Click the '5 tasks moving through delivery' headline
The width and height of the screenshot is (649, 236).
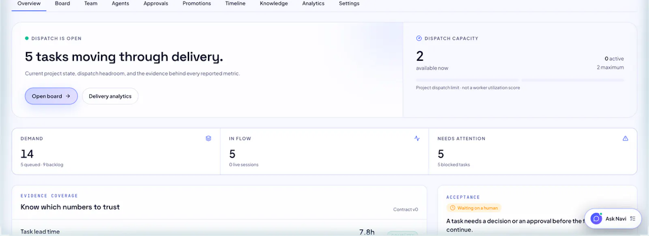coord(124,57)
